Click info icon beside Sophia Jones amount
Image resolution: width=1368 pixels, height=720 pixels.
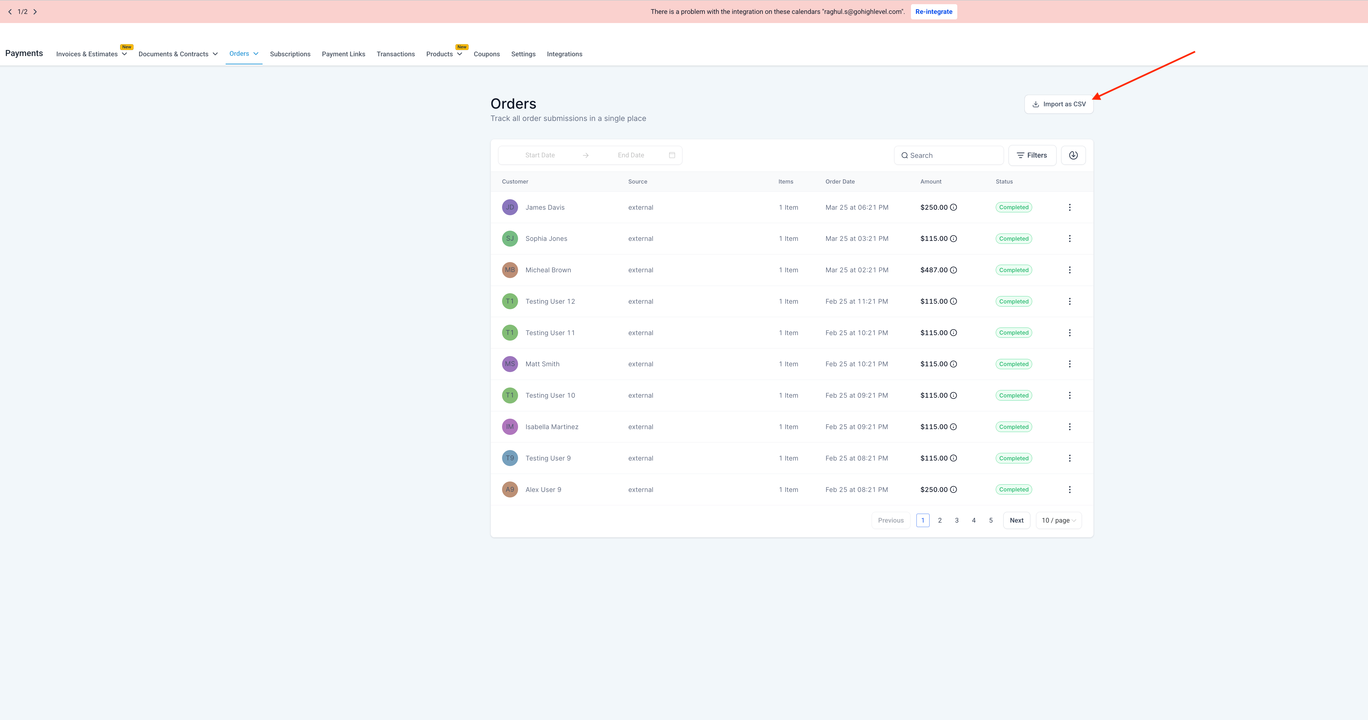[x=953, y=239]
